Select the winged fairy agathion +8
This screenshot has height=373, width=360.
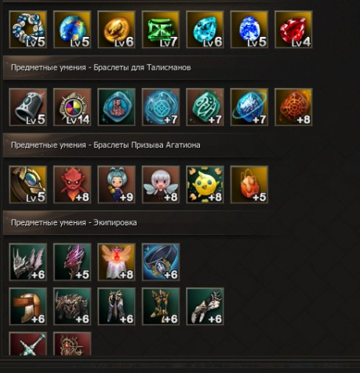pyautogui.click(x=161, y=185)
